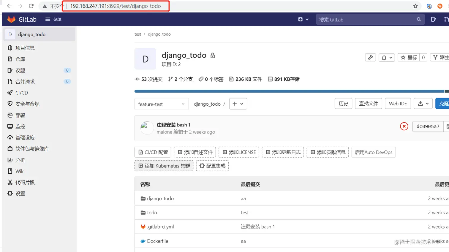
Task: Click the 部署 deployment icon
Action: tap(10, 115)
